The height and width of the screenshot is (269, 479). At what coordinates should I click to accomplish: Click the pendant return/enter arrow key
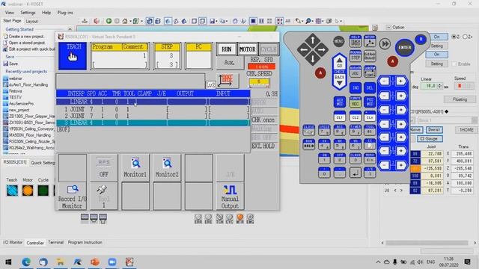click(x=356, y=173)
